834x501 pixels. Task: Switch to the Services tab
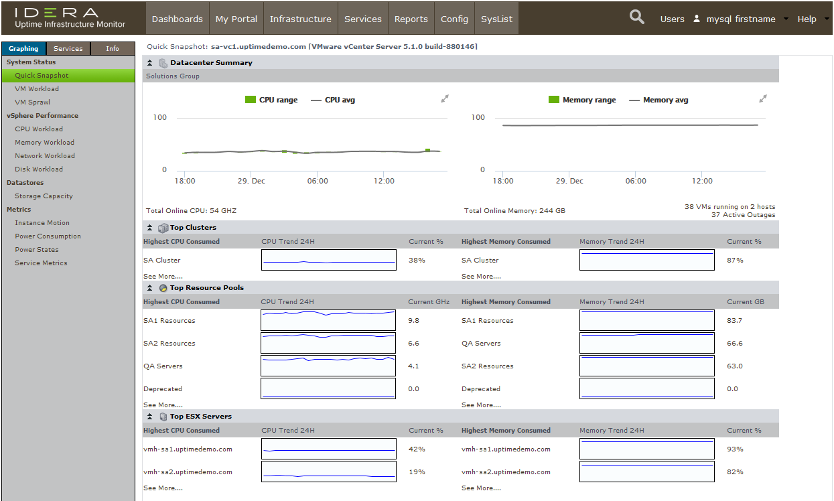68,49
